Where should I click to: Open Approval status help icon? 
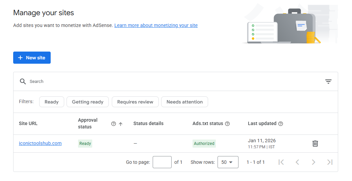(x=114, y=124)
